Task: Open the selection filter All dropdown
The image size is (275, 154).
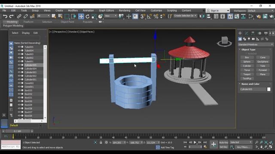Action: click(43, 16)
